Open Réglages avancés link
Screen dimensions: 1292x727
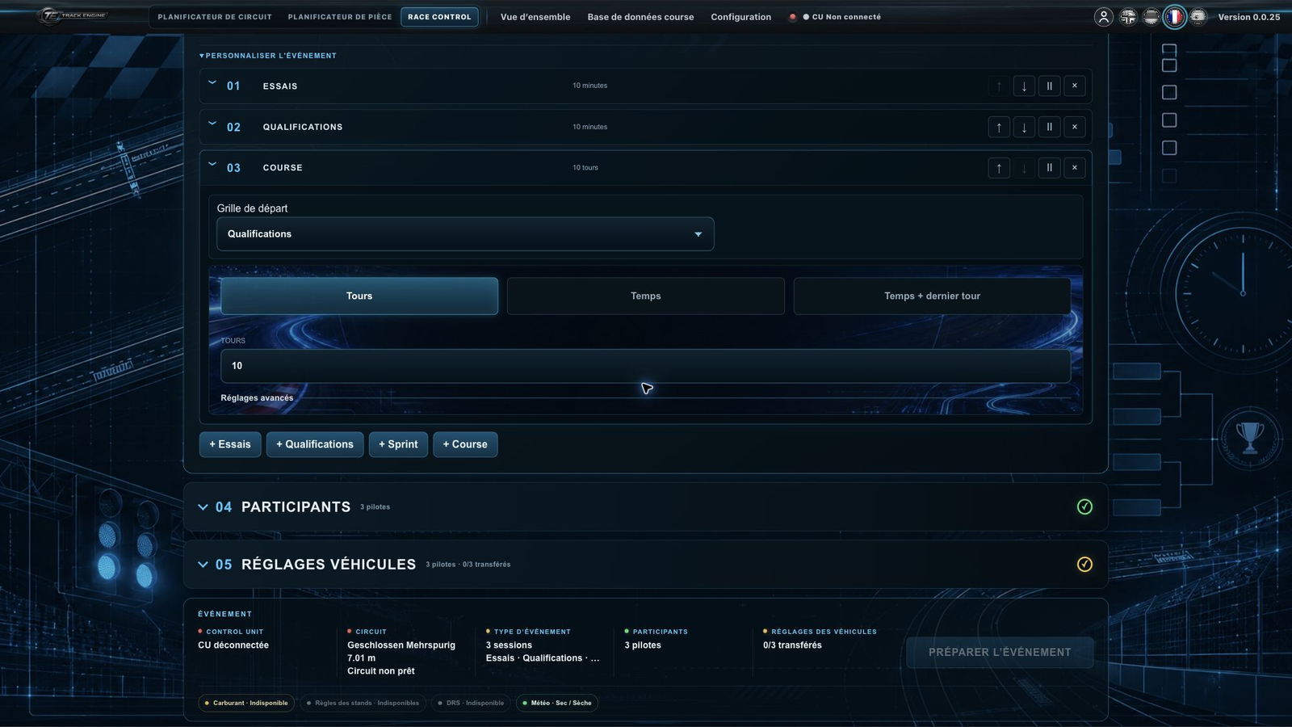(257, 397)
